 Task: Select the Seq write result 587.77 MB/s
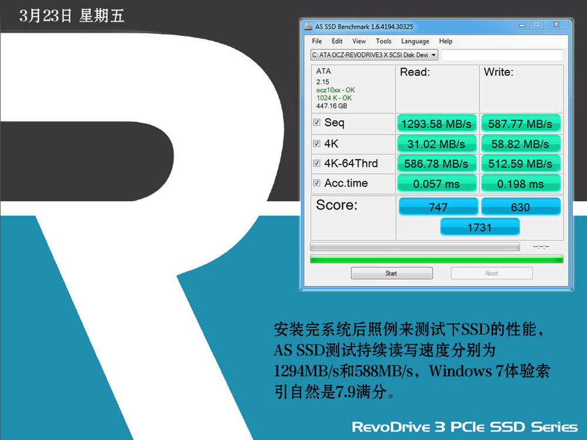click(x=520, y=124)
